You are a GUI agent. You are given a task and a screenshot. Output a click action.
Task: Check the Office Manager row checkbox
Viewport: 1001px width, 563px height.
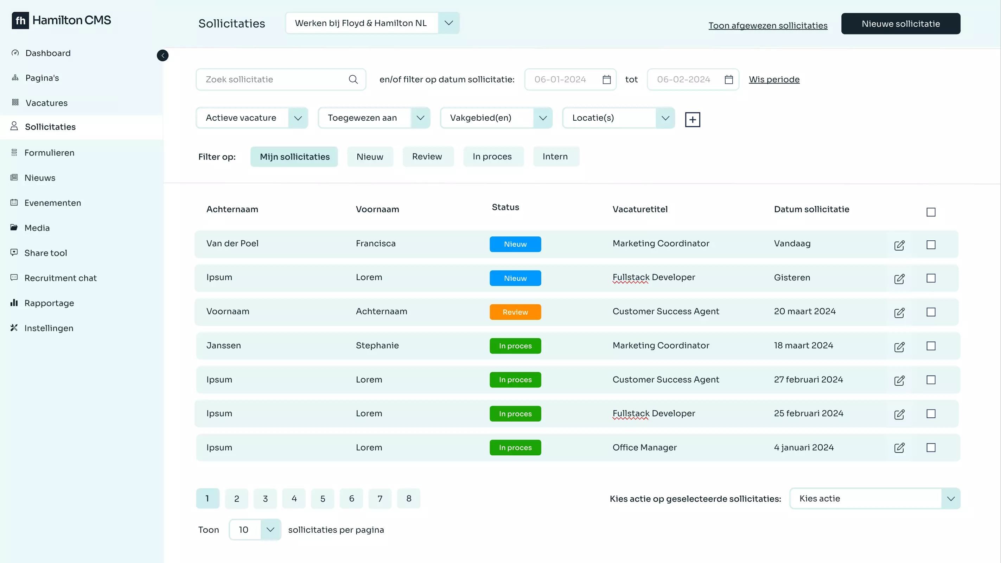pyautogui.click(x=931, y=448)
